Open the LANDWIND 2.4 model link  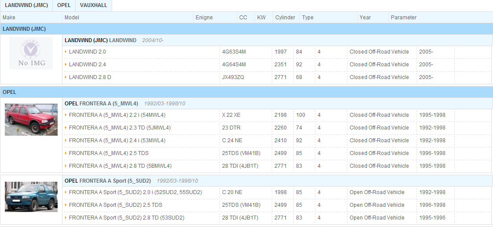88,65
